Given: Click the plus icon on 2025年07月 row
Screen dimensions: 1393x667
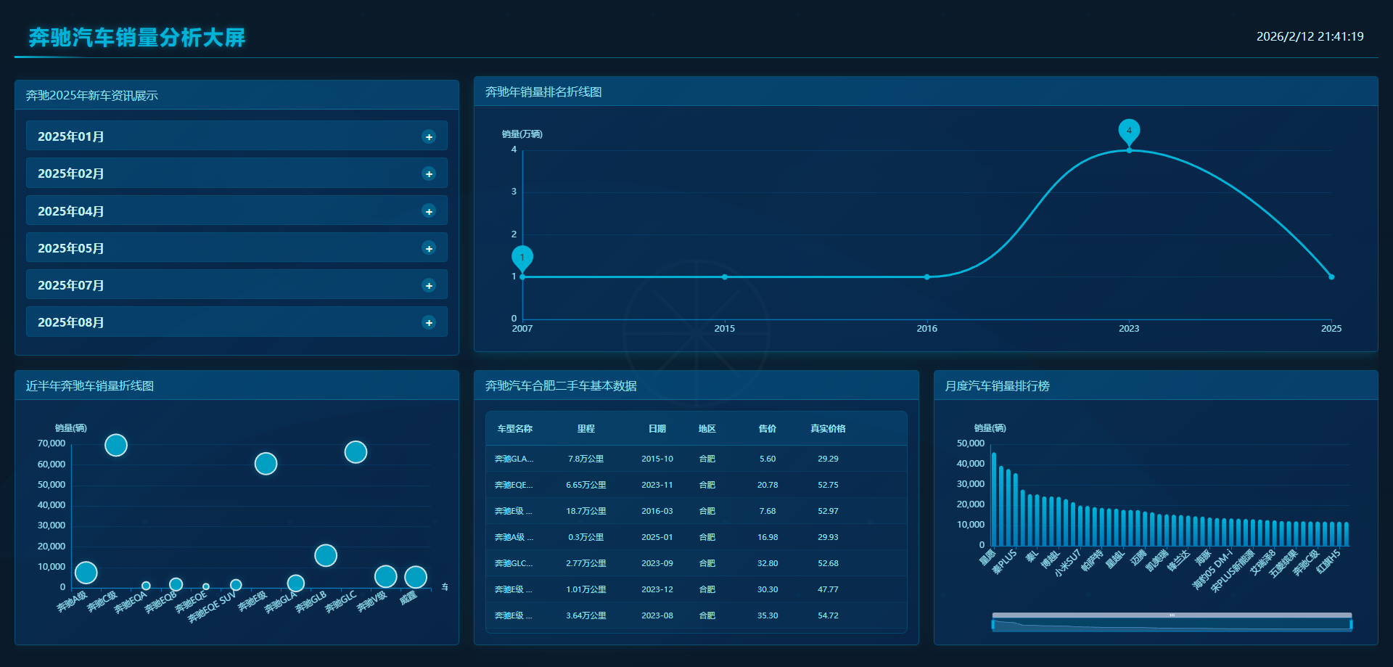Looking at the screenshot, I should tap(429, 286).
